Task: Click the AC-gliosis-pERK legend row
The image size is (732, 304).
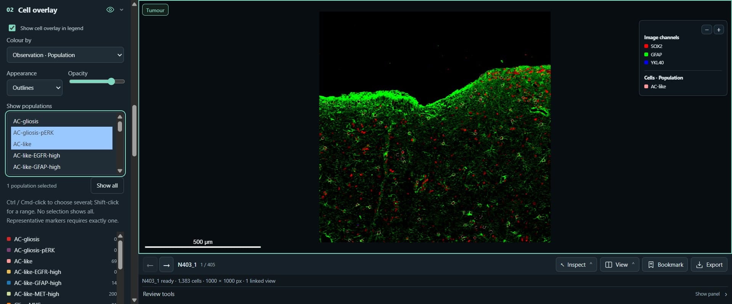Action: point(62,250)
